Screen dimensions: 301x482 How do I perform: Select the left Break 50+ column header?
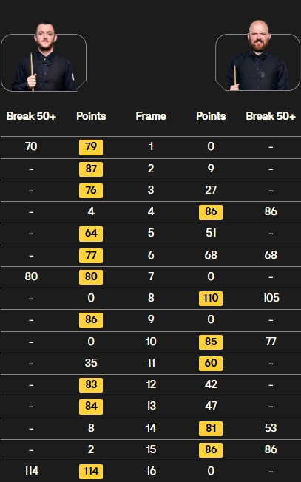[x=31, y=116]
